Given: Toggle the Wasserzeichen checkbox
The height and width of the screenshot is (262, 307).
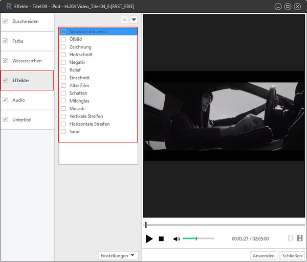Looking at the screenshot, I should [x=5, y=61].
